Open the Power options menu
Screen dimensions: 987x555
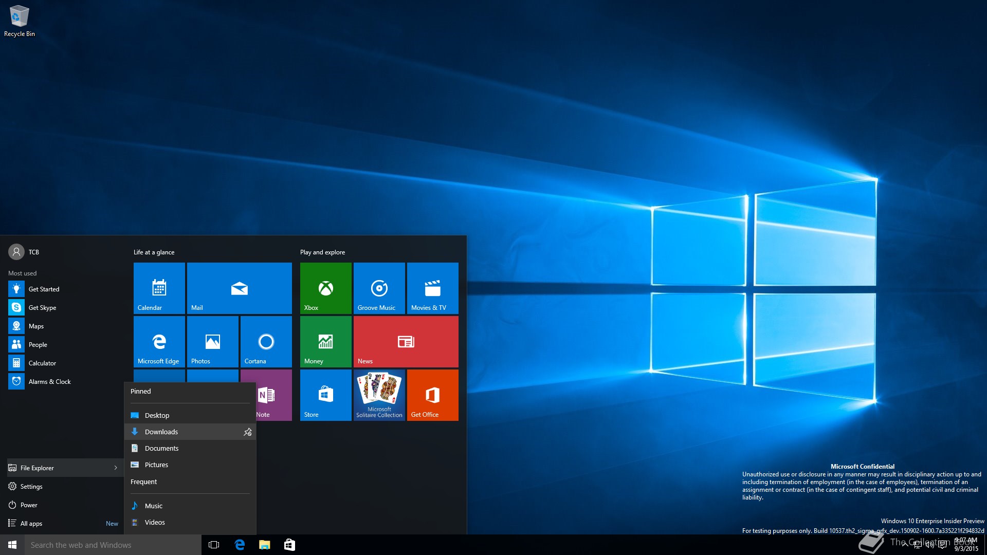[x=65, y=505]
